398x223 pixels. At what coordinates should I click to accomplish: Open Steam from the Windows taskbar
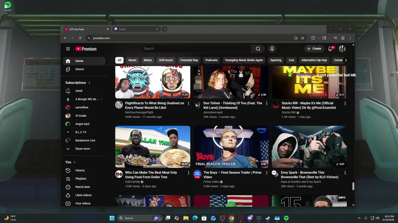click(x=268, y=218)
